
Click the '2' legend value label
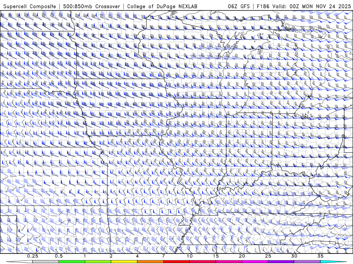(111, 256)
